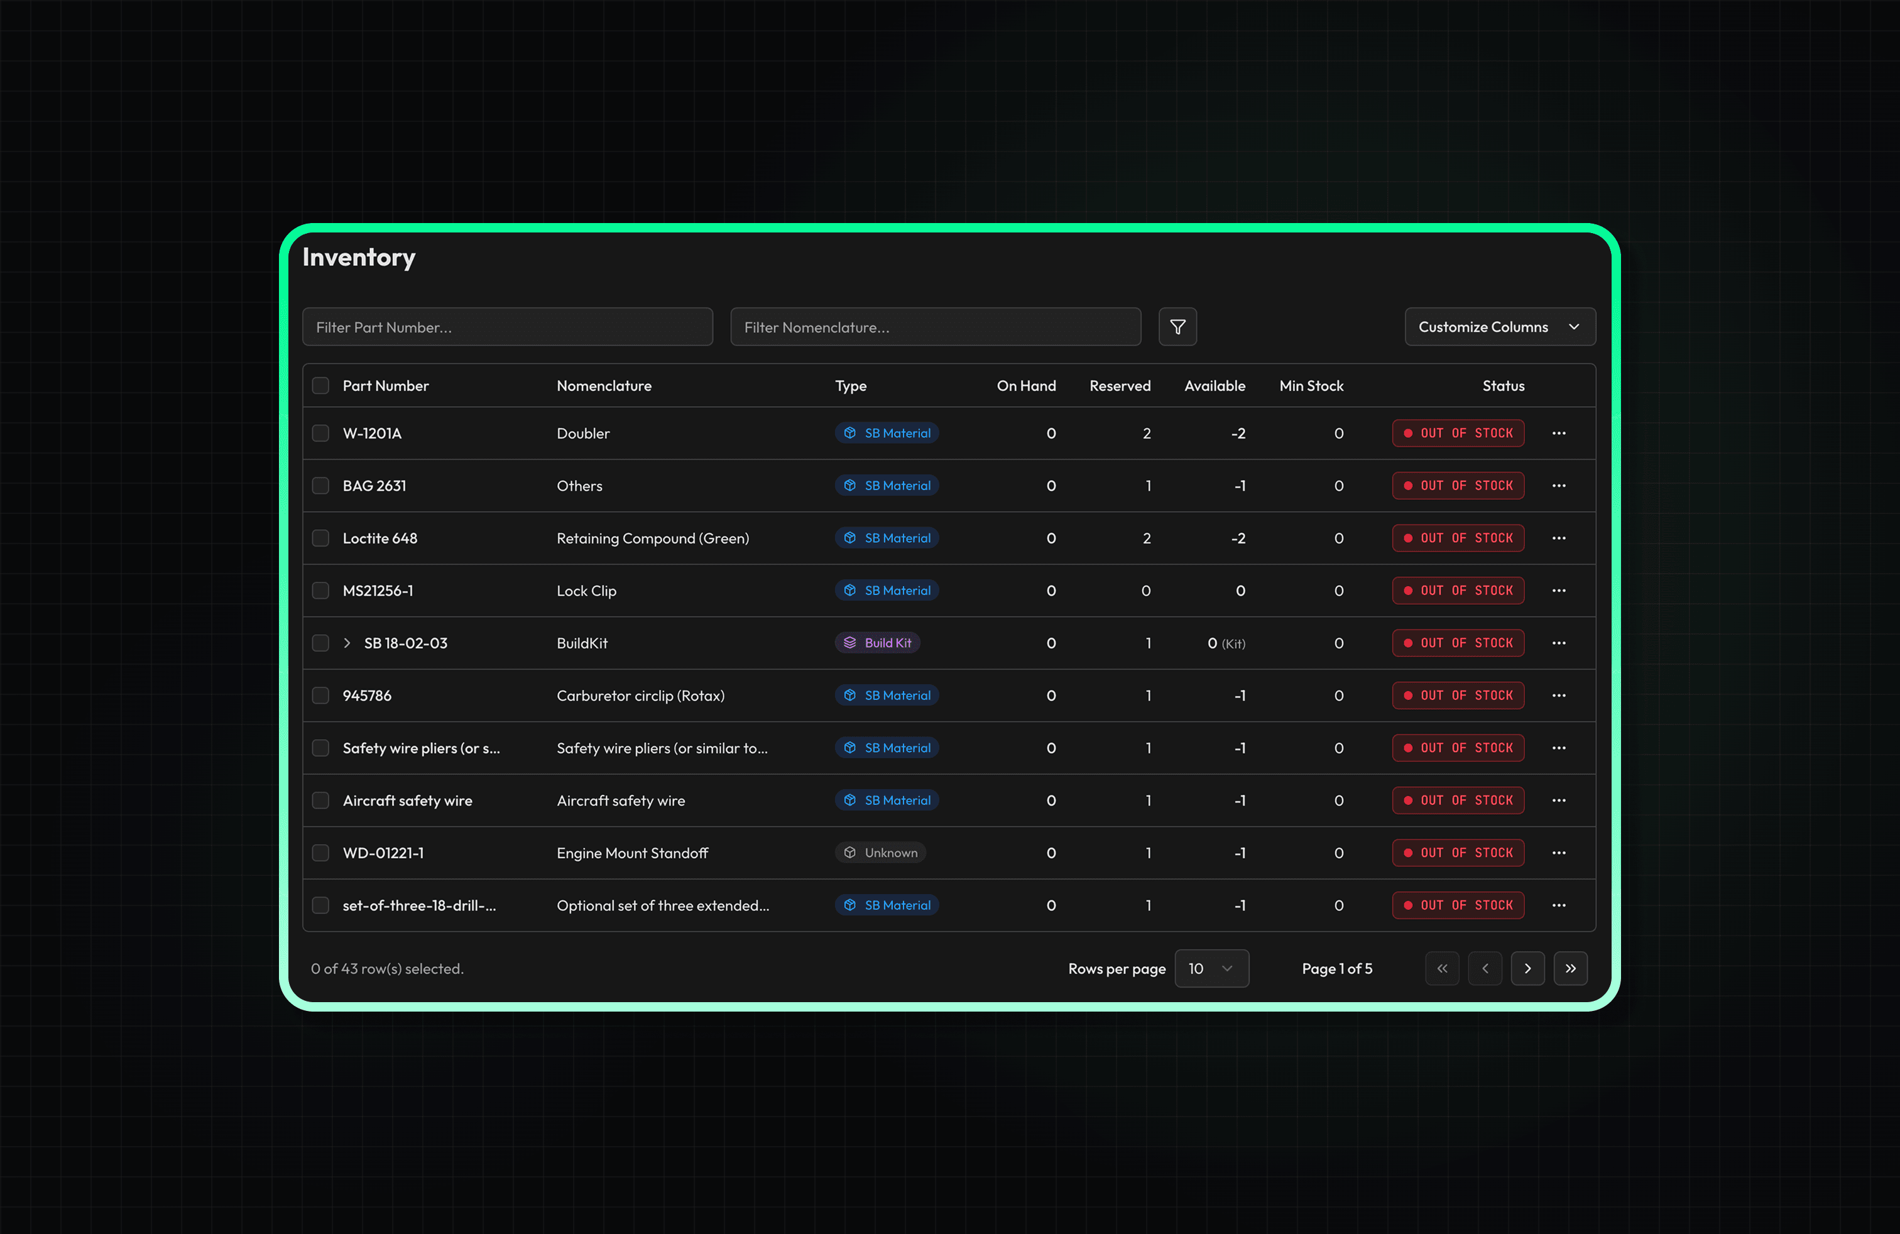Click the OUT OF STOCK badge on 945786

(x=1458, y=695)
